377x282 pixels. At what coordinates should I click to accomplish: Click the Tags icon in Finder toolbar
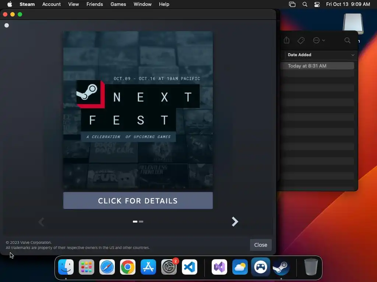coord(301,40)
